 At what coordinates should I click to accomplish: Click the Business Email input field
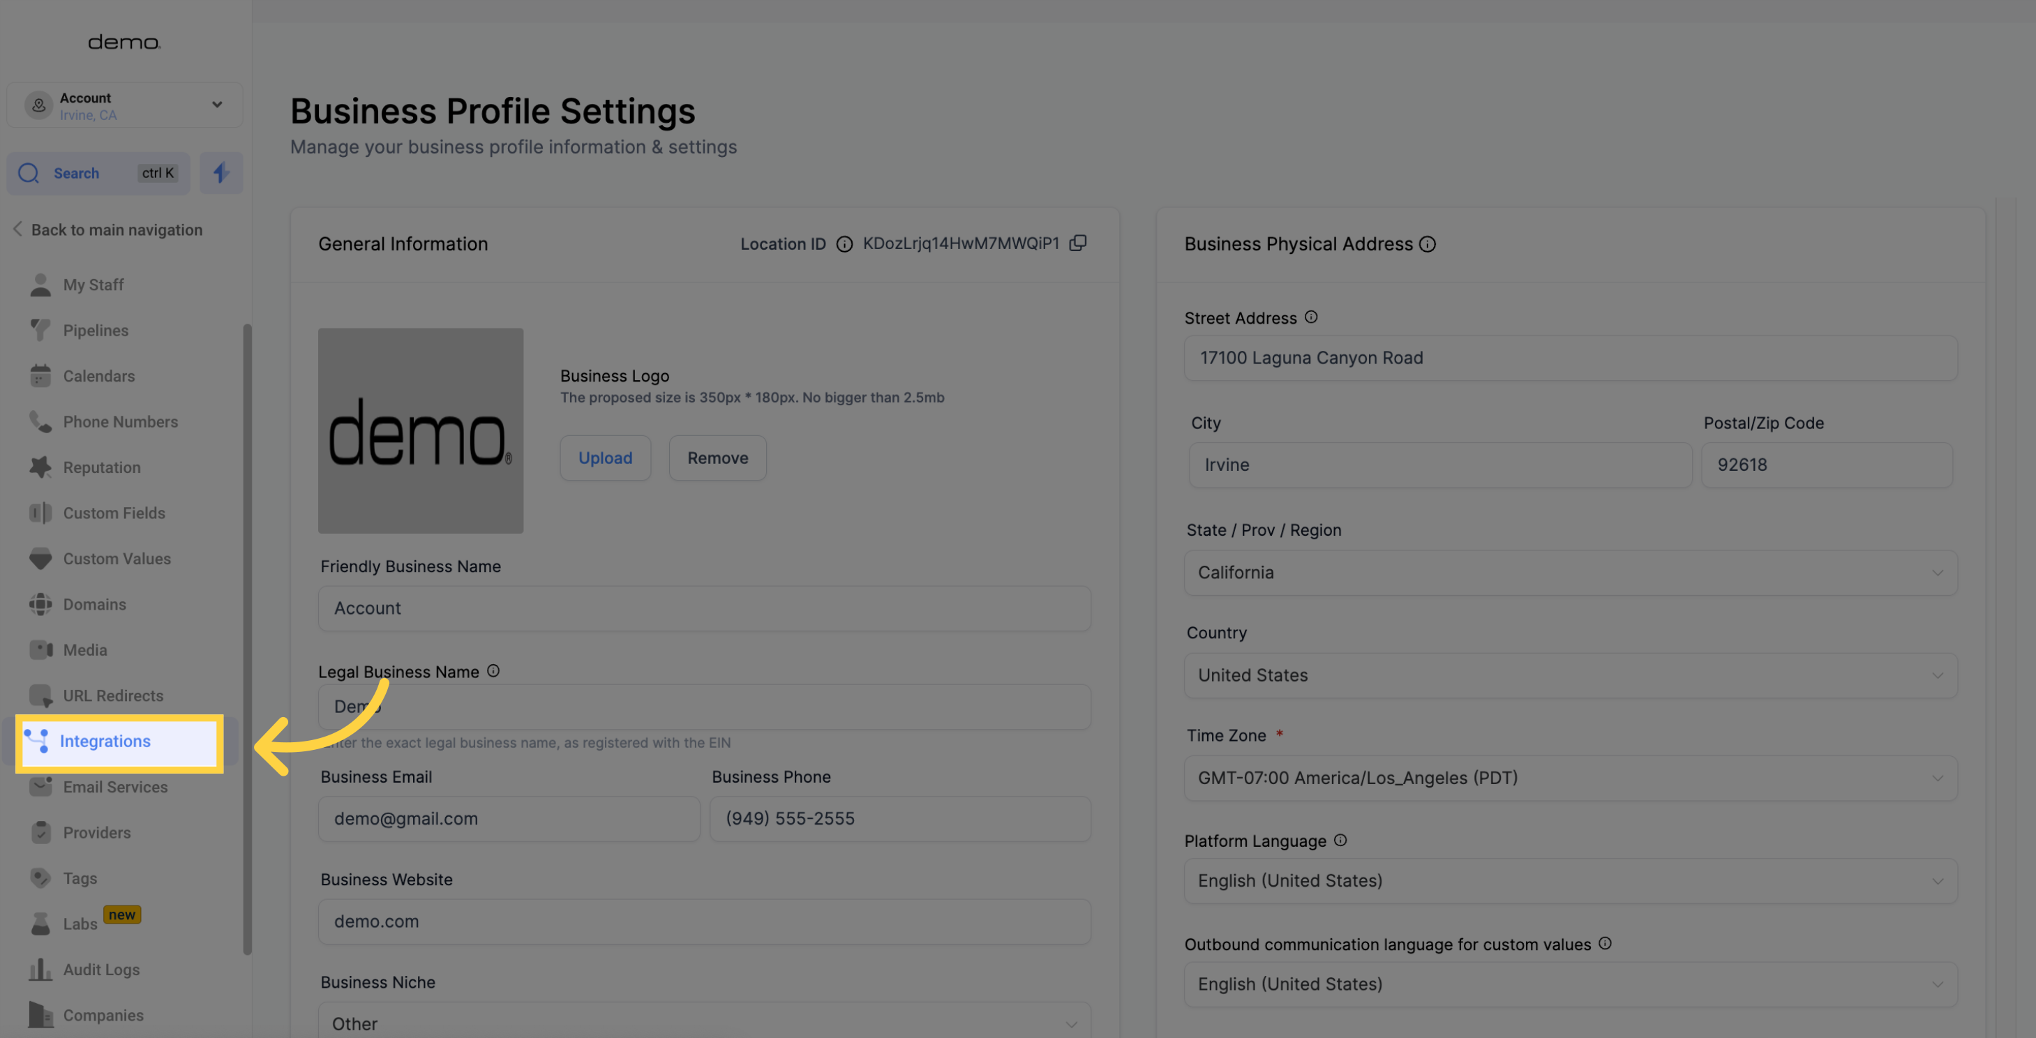point(509,818)
